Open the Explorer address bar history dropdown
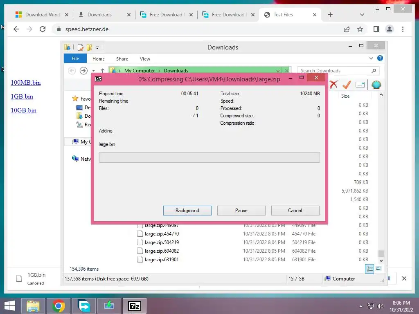The height and width of the screenshot is (314, 419). [x=278, y=71]
